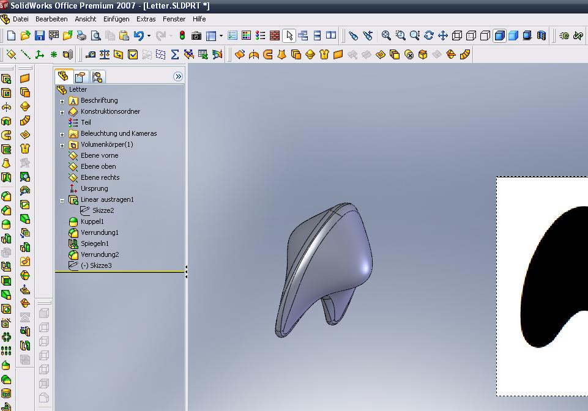588x411 pixels.
Task: Open the Undo history dropdown arrow
Action: click(149, 36)
